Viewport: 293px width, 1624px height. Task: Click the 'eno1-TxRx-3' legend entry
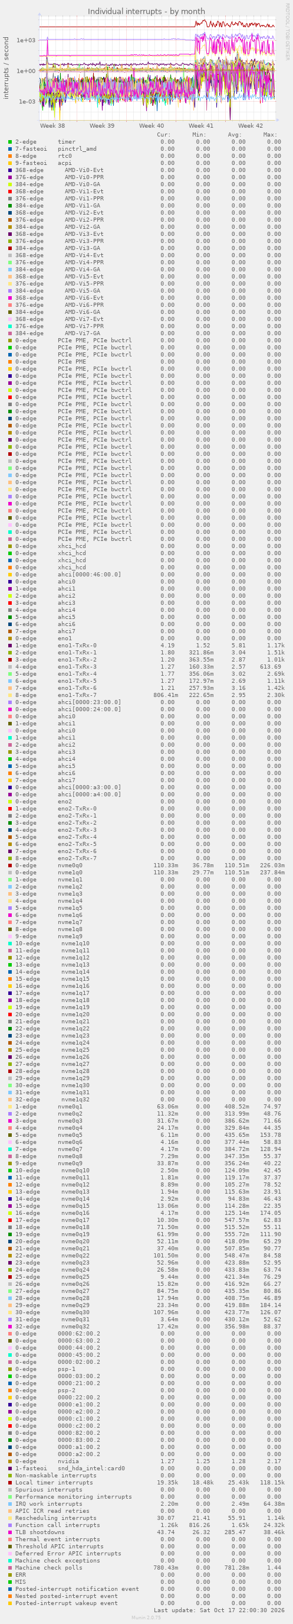coord(77,666)
